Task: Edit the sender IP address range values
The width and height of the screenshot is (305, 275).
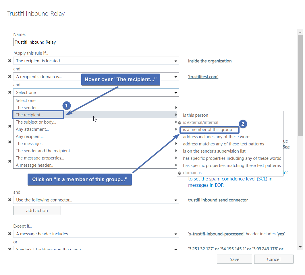Action: tap(235, 249)
